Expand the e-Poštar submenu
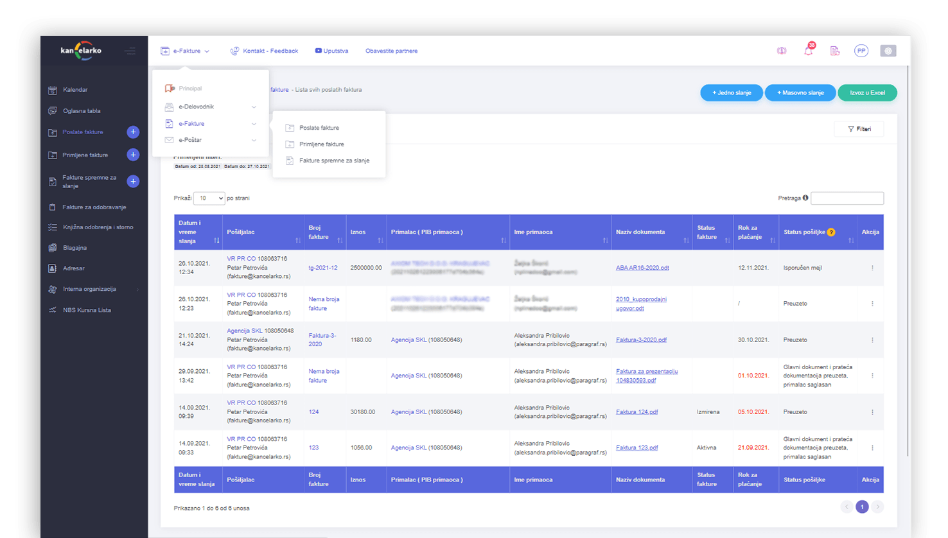This screenshot has height=538, width=948. click(211, 140)
